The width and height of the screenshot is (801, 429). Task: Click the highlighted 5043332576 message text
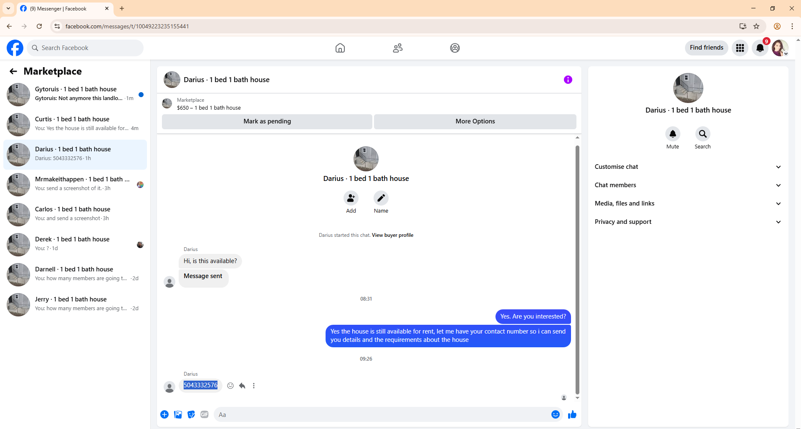(200, 385)
